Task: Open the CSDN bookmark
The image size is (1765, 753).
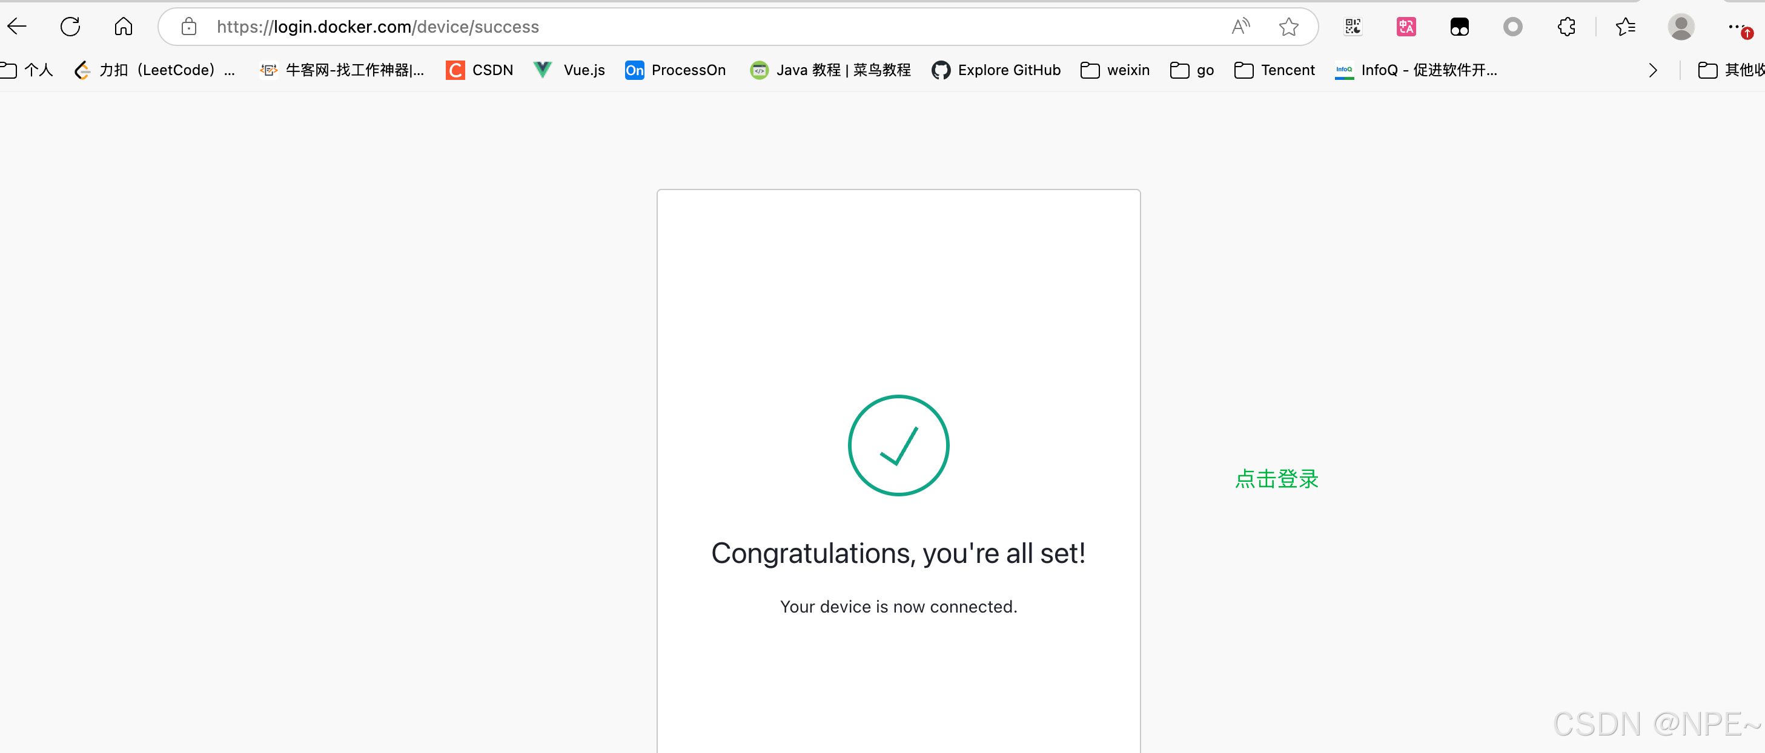Action: pos(480,70)
